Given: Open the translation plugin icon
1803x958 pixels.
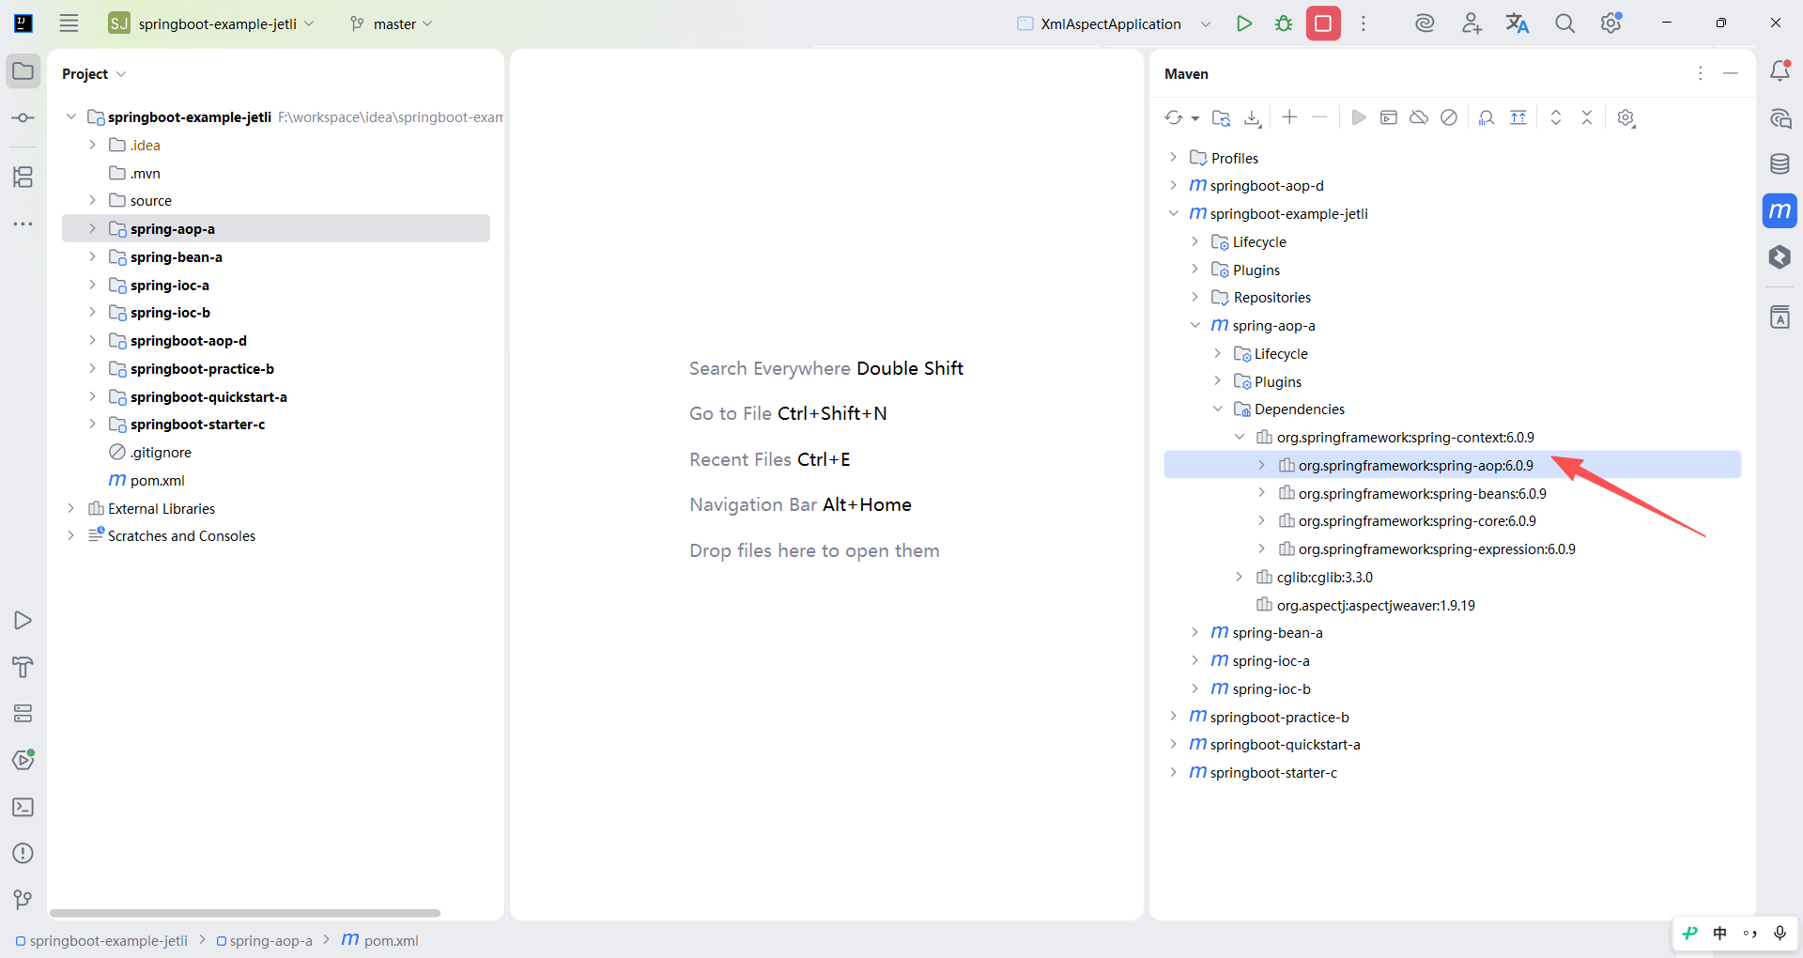Looking at the screenshot, I should tap(1518, 23).
